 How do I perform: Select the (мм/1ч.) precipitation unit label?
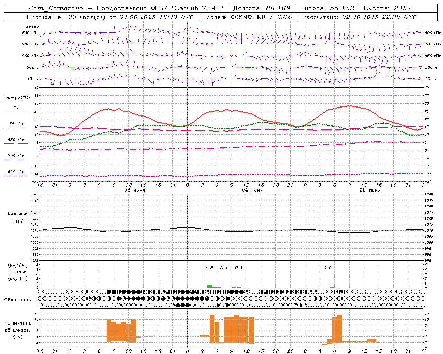(x=18, y=278)
